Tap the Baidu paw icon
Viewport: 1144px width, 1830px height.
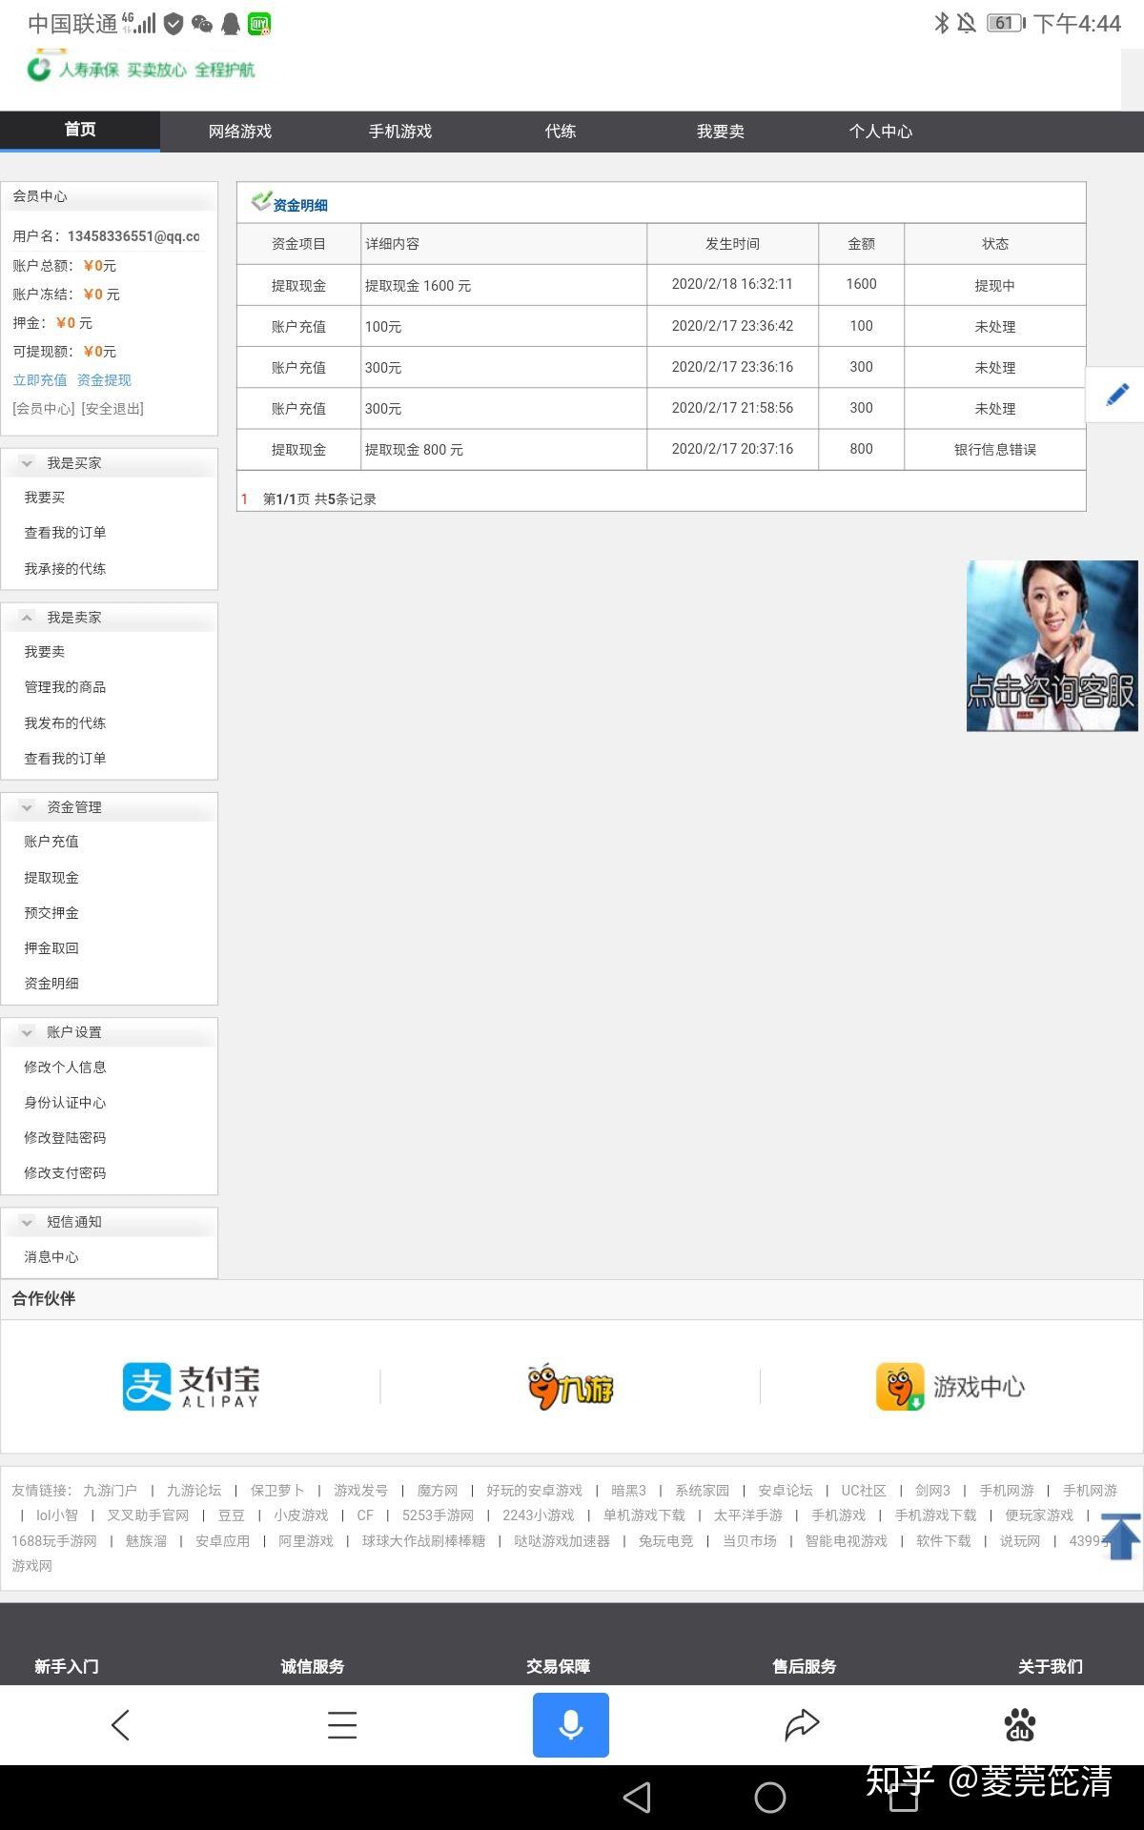pyautogui.click(x=1019, y=1725)
